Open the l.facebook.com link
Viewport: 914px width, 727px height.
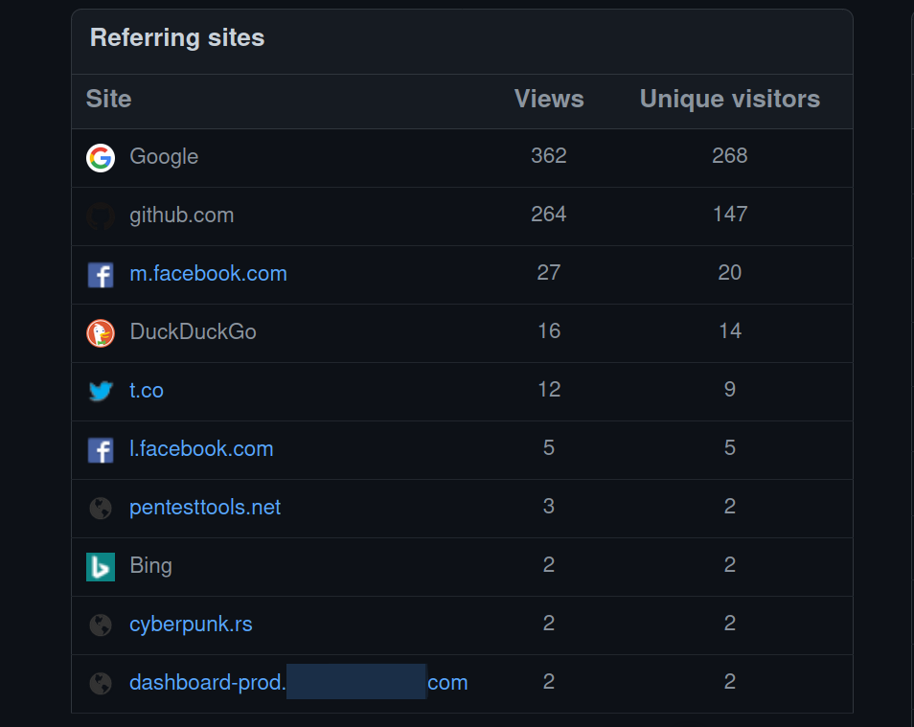(x=201, y=449)
